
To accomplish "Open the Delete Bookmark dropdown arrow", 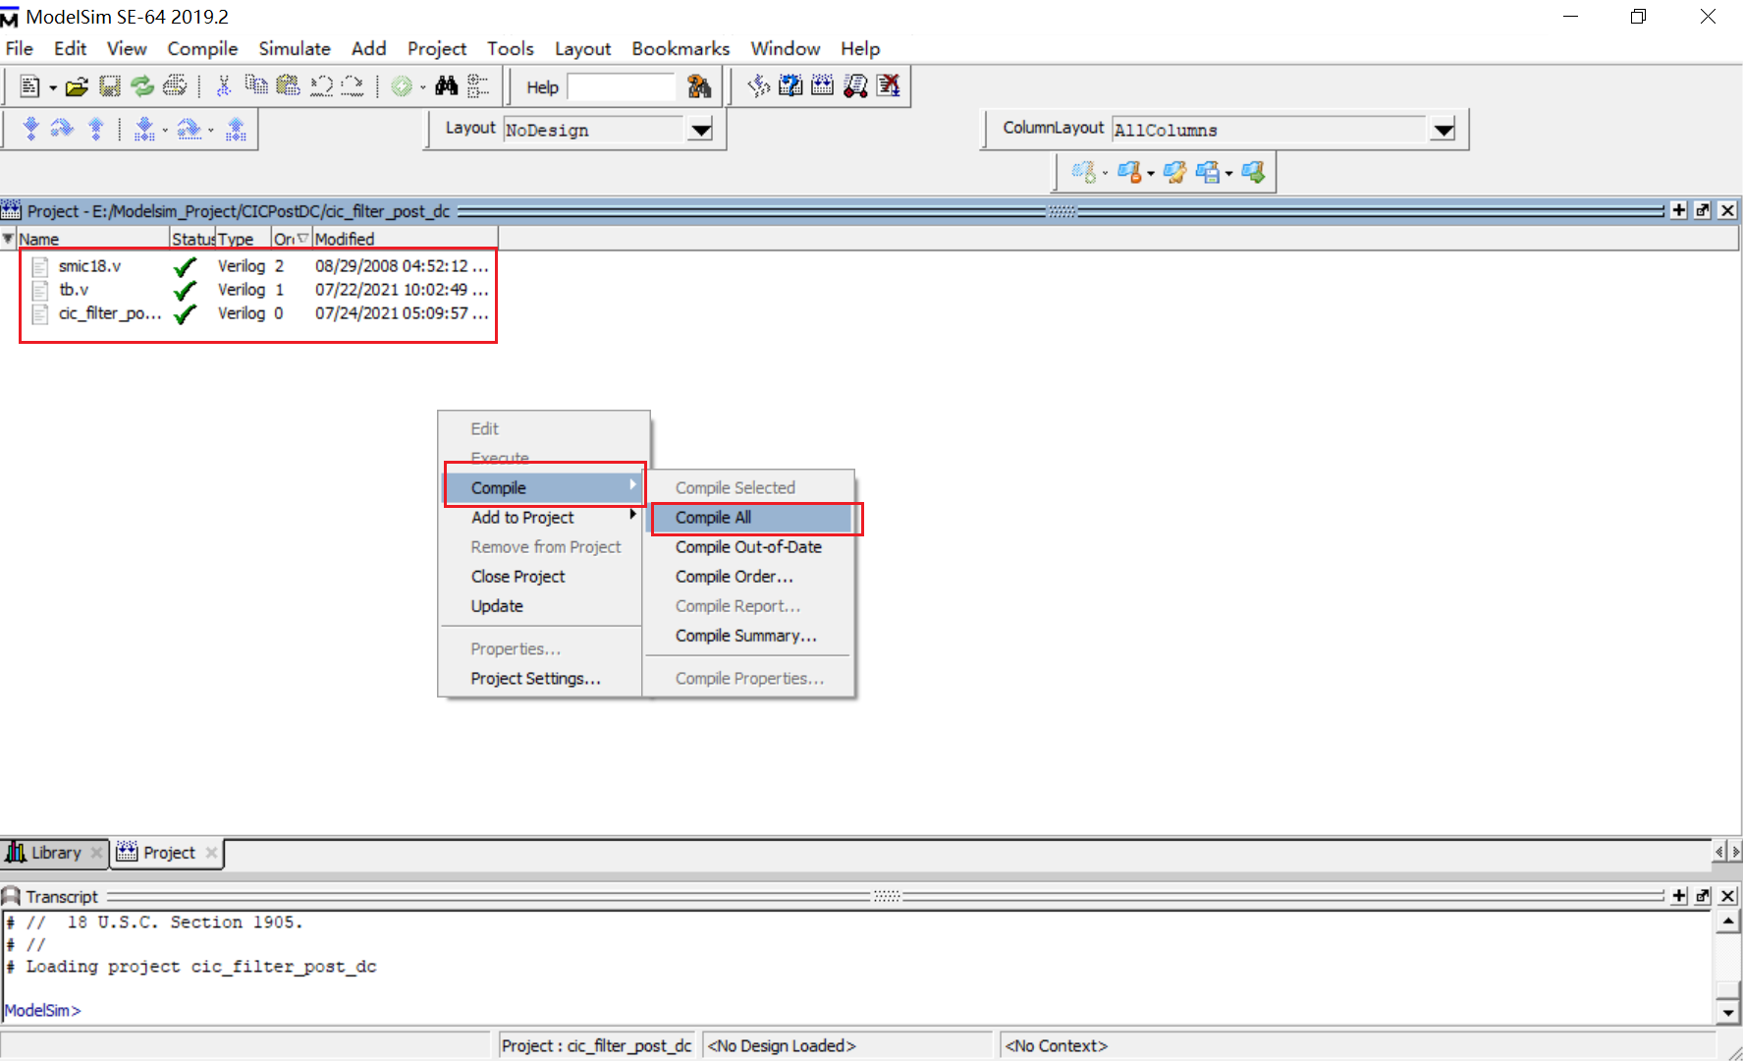I will click(1151, 174).
